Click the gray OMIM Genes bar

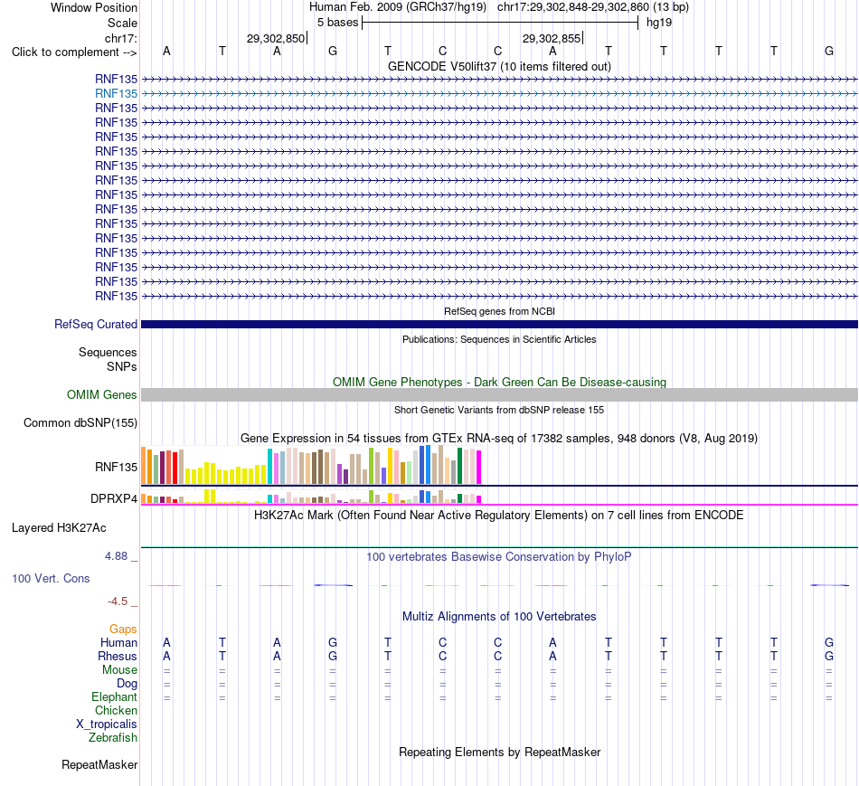499,394
